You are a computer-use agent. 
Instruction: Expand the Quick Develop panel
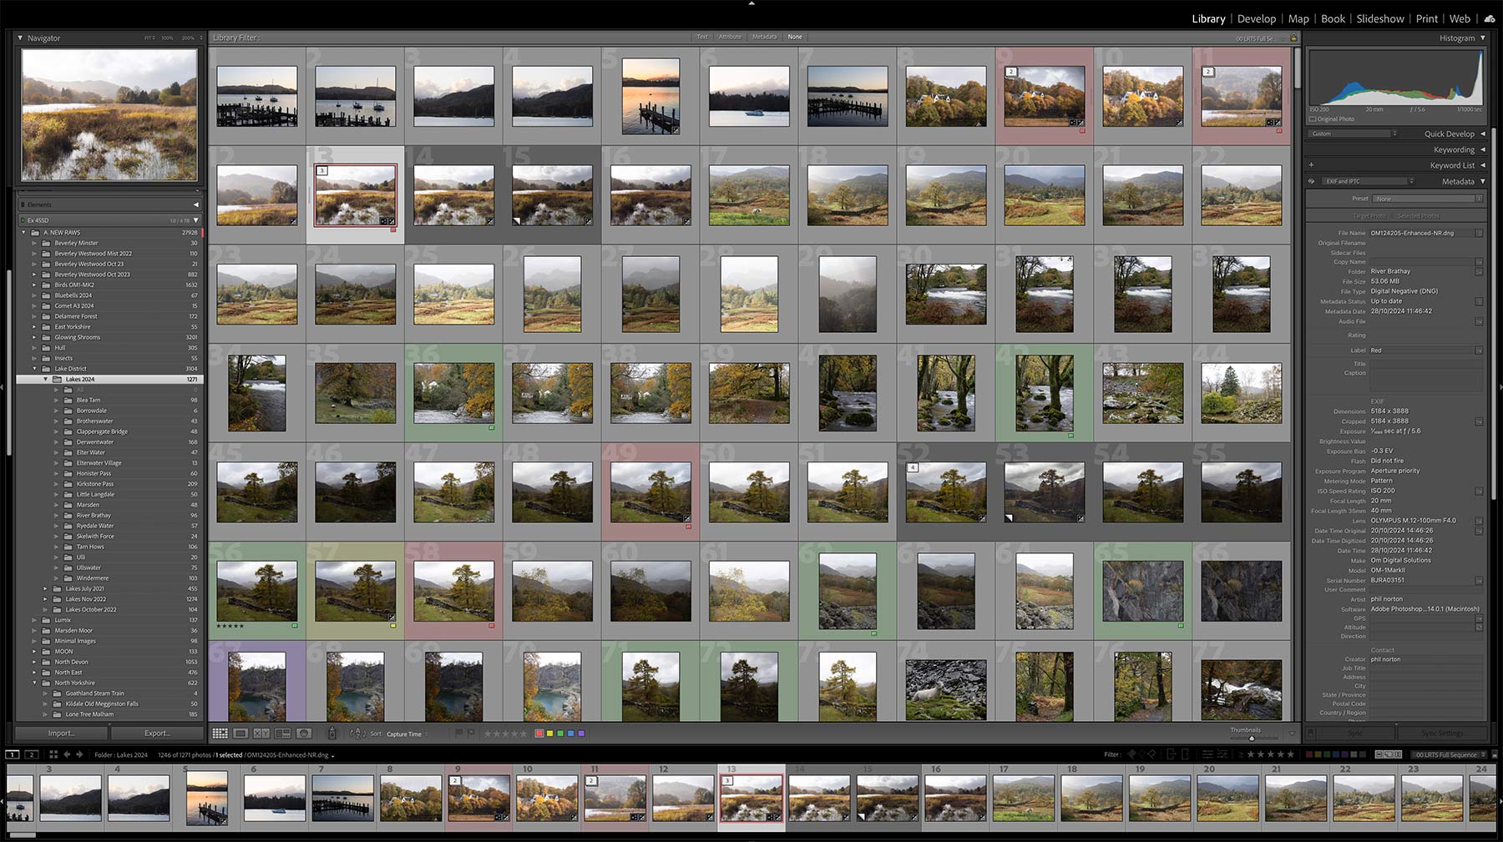tap(1483, 134)
